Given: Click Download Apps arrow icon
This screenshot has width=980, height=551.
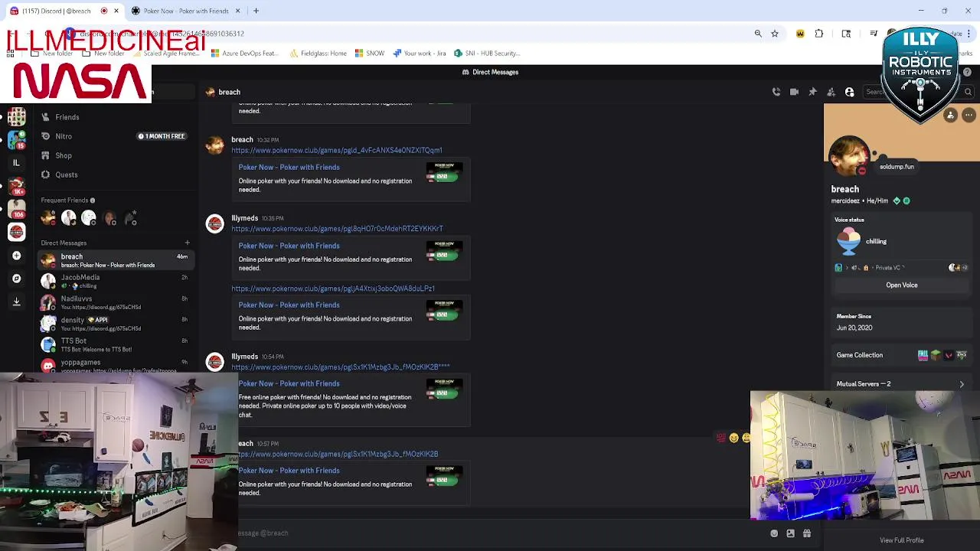Looking at the screenshot, I should click(x=16, y=302).
